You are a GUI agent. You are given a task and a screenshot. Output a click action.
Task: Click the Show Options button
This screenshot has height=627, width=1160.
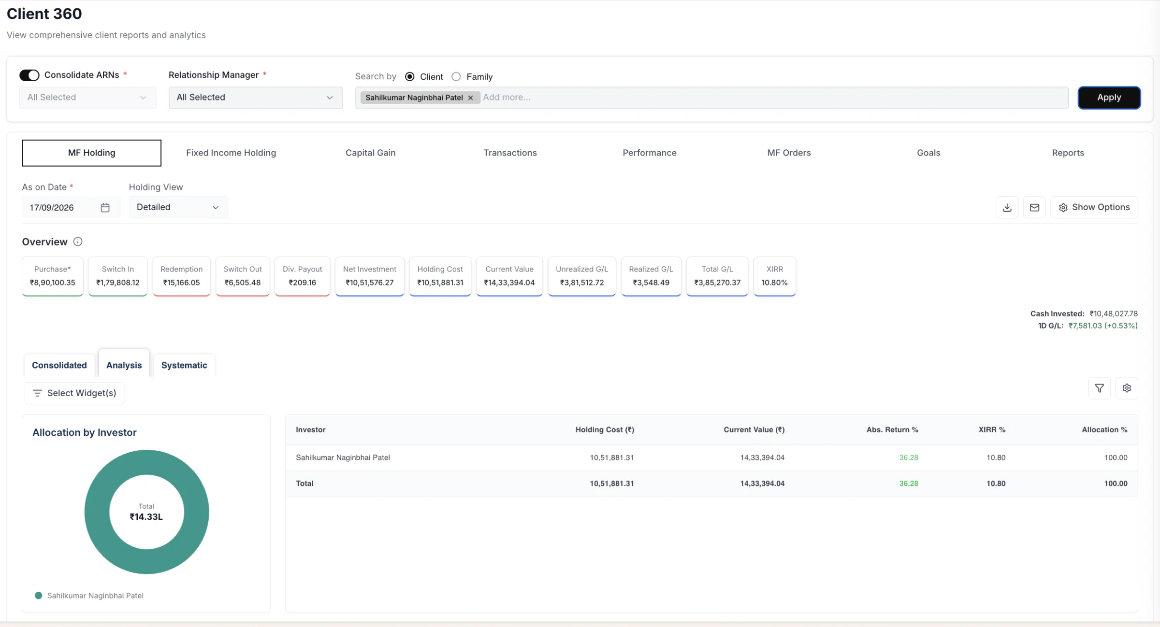[x=1094, y=207]
